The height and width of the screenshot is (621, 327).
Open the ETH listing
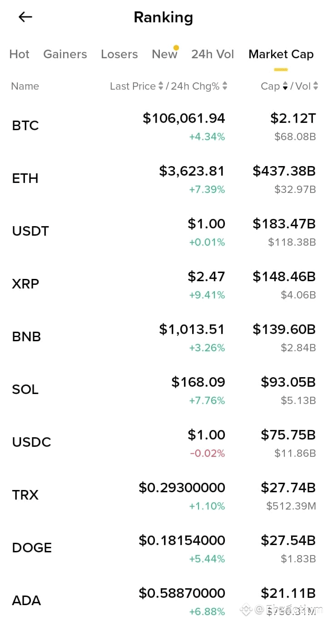[163, 178]
